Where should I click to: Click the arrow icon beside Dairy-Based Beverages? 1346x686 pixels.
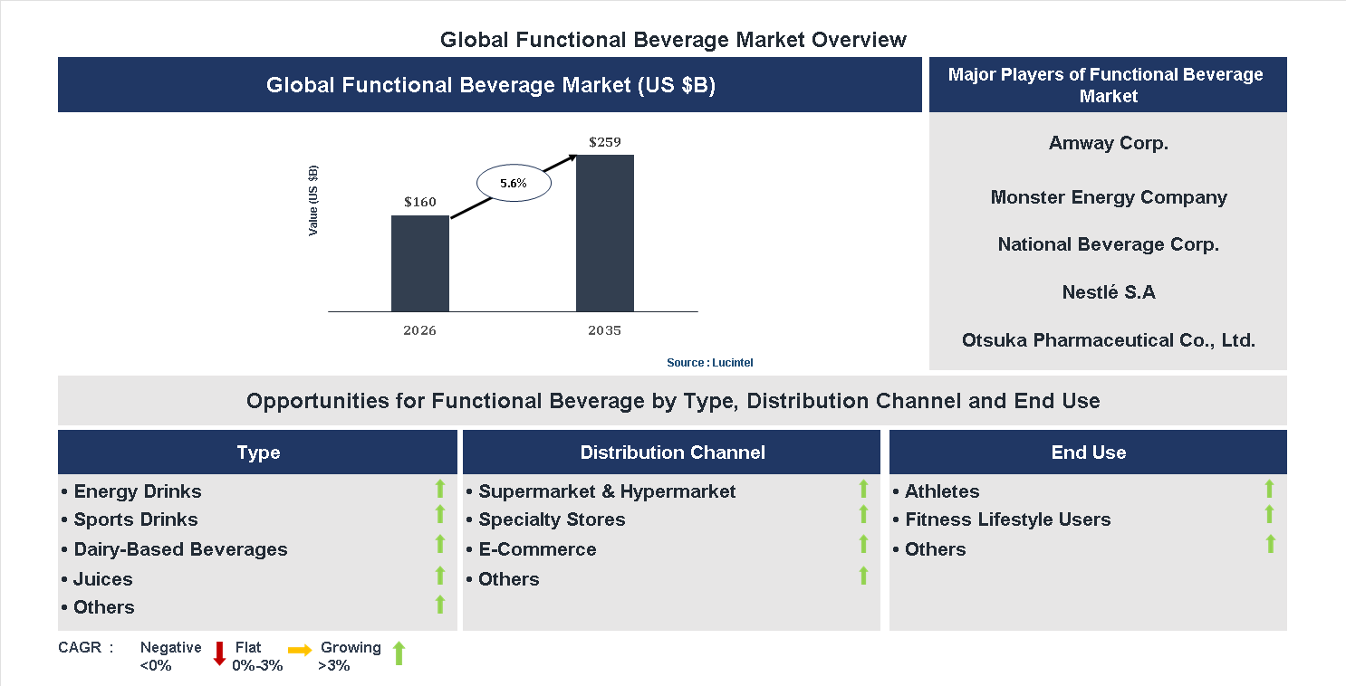[x=439, y=546]
